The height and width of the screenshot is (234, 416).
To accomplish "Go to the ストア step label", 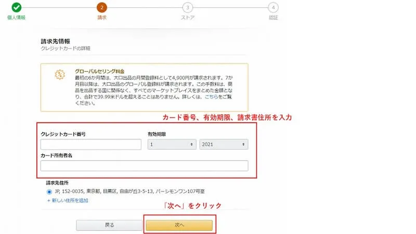I will pos(187,18).
